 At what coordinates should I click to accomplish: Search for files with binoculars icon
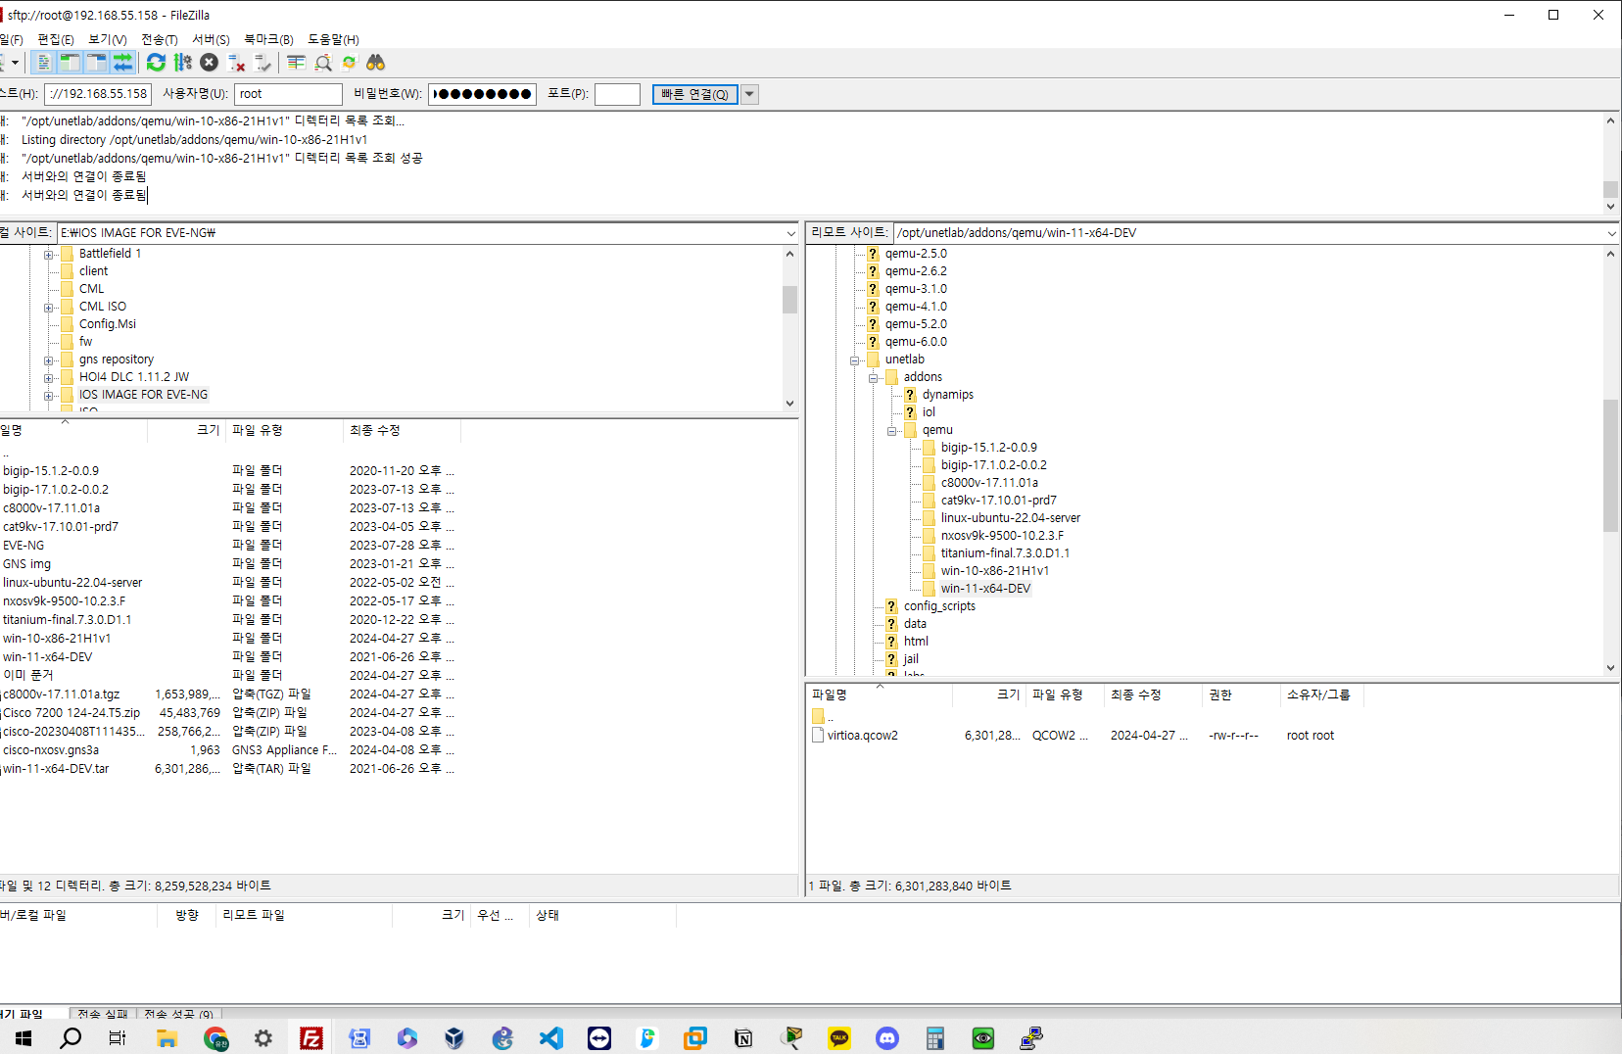pyautogui.click(x=375, y=63)
